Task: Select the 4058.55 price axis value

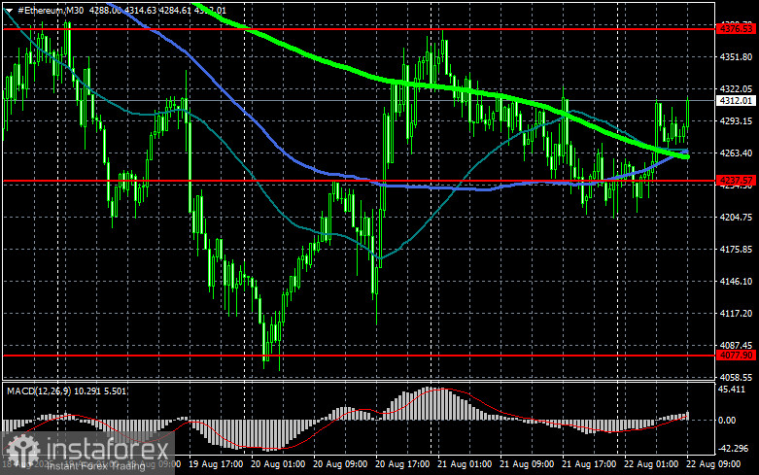Action: [736, 377]
